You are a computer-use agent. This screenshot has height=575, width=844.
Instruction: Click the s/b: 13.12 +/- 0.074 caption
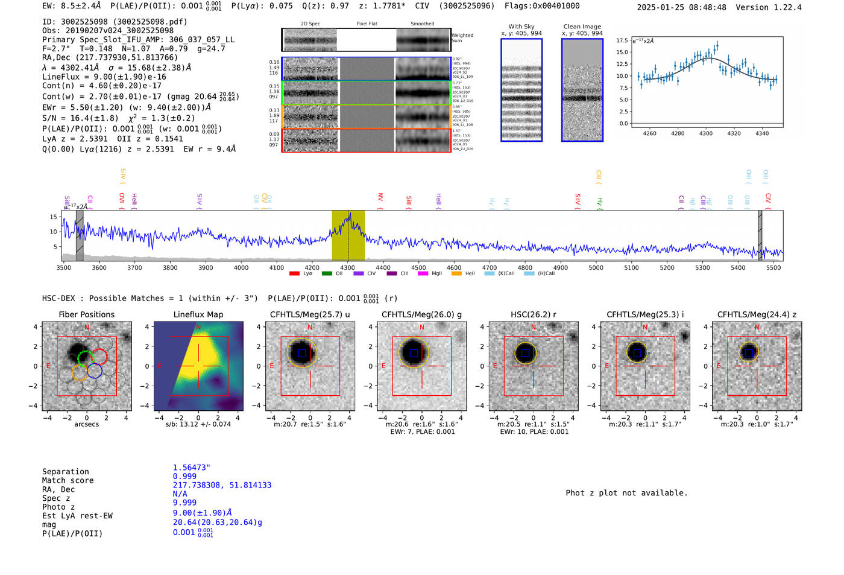click(x=198, y=424)
